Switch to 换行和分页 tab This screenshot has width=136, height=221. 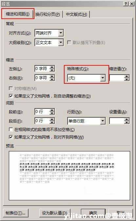(x=48, y=14)
